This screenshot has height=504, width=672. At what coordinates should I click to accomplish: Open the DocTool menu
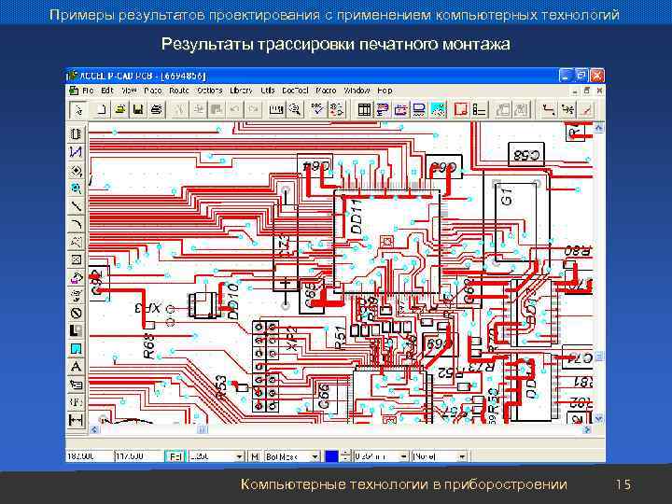point(295,91)
